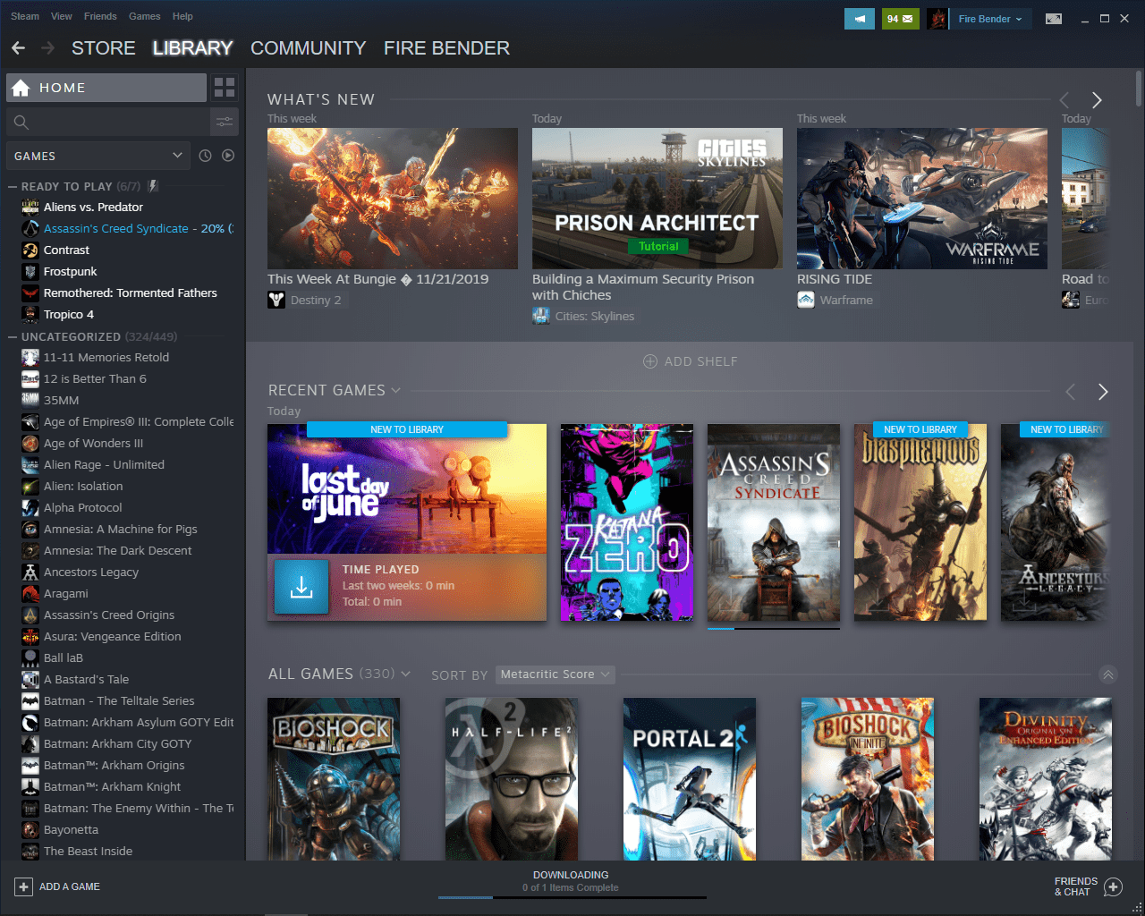Click the Frostpunk list icon
This screenshot has height=916, width=1145.
click(30, 271)
